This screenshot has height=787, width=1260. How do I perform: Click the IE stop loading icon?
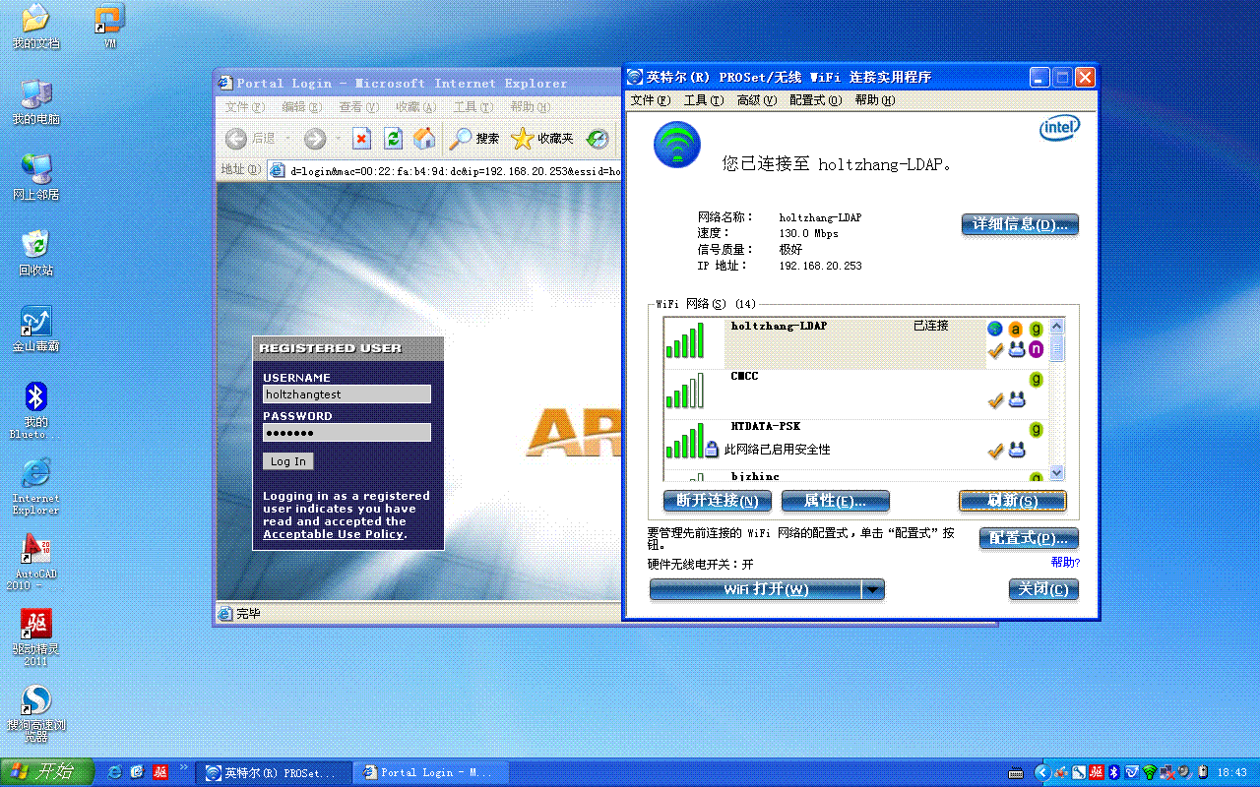point(362,139)
